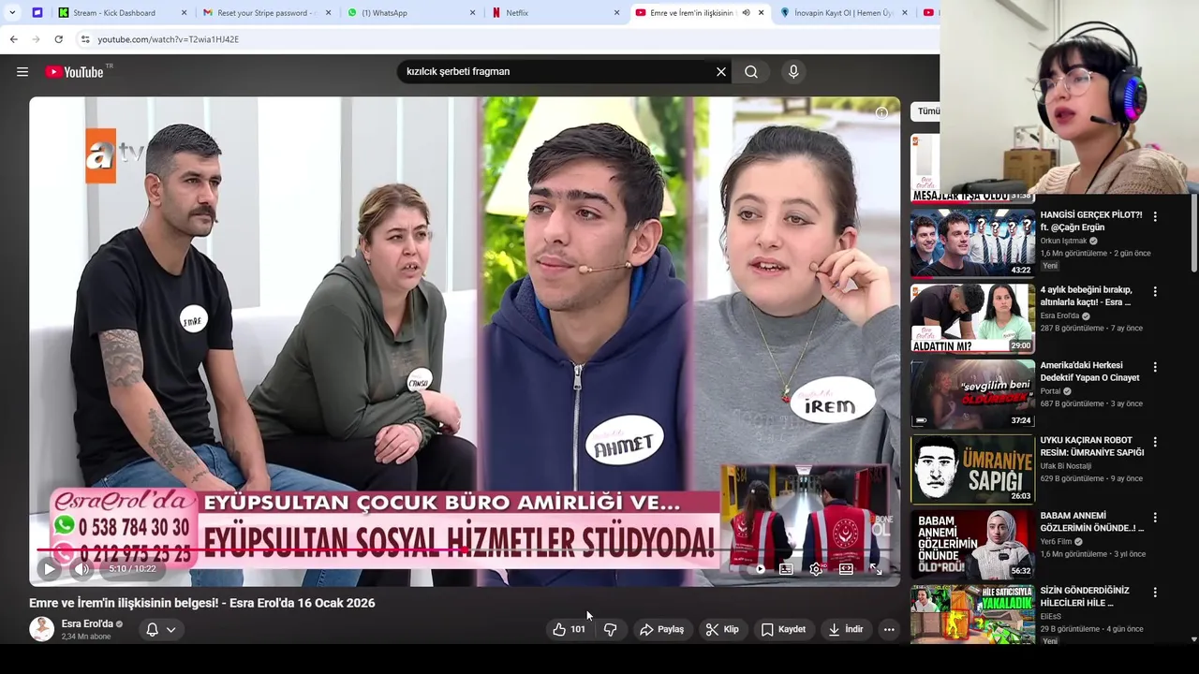Toggle autoplay switch in player

click(x=759, y=568)
